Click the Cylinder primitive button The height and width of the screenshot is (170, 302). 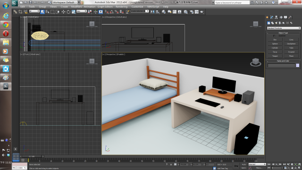coord(275,48)
